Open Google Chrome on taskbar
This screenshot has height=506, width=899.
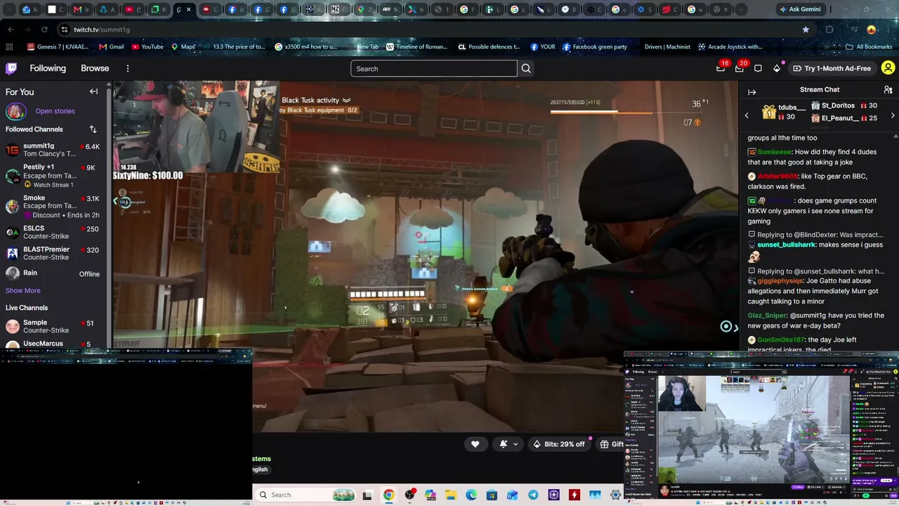[388, 495]
